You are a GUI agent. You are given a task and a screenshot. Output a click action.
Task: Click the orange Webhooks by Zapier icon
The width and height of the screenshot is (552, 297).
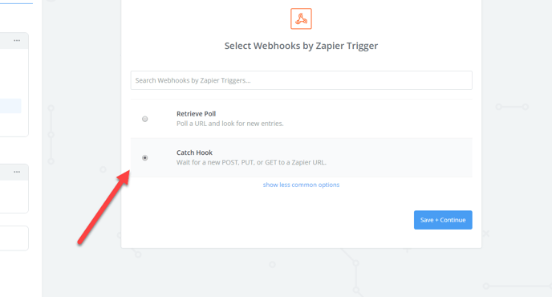(301, 18)
